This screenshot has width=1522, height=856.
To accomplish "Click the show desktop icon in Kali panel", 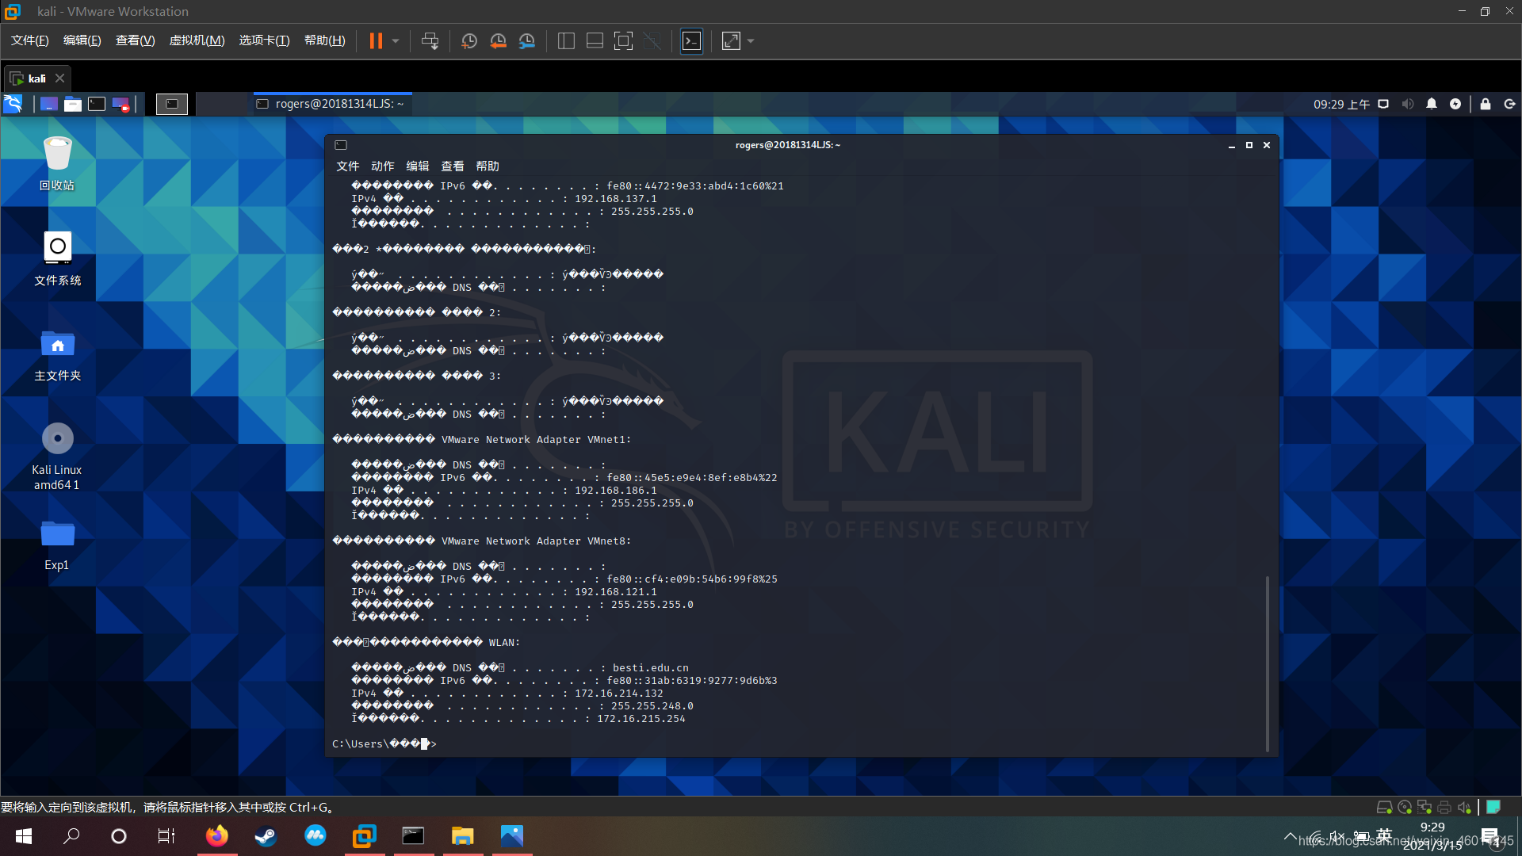I will coord(49,104).
